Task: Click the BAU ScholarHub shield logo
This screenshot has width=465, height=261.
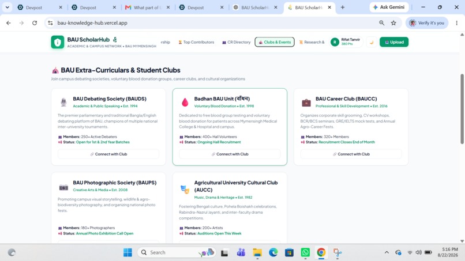Action: (57, 42)
